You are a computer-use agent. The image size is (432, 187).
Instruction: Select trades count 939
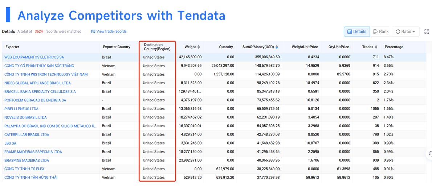(376, 160)
